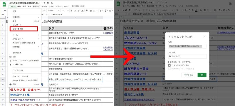Click Google Sheets home logo in left screenshot

point(4,4)
